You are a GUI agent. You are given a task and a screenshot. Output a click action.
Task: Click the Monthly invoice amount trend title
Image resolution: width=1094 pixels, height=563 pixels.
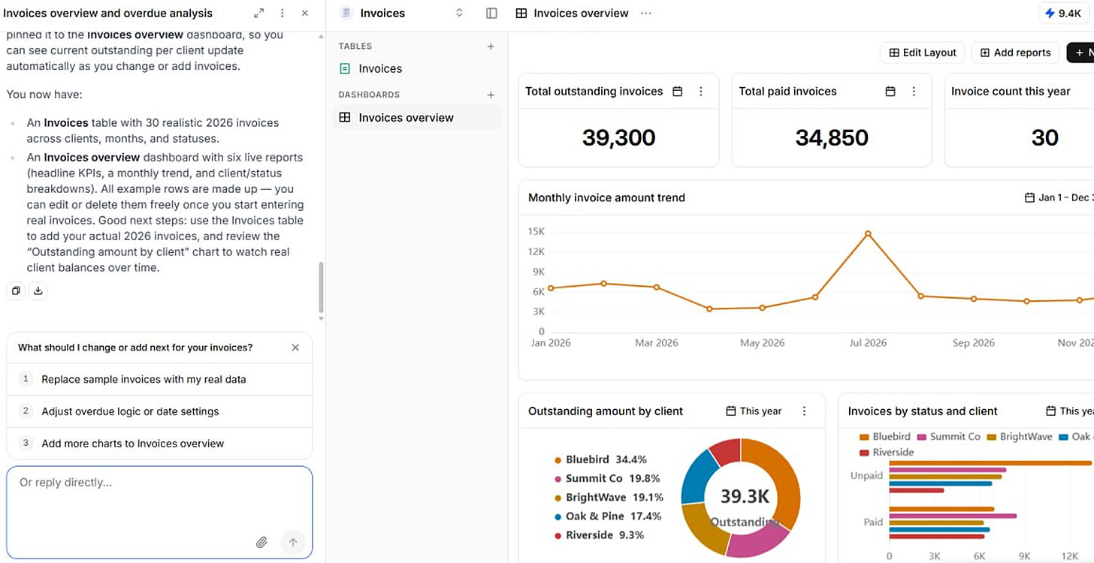tap(606, 197)
